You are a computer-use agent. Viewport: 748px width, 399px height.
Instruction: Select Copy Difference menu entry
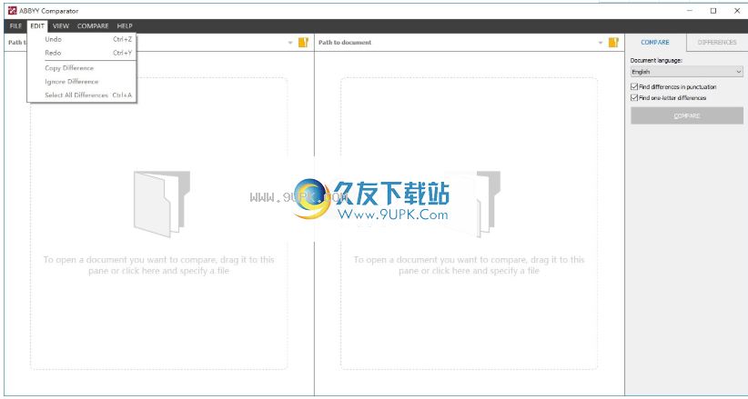pyautogui.click(x=82, y=68)
